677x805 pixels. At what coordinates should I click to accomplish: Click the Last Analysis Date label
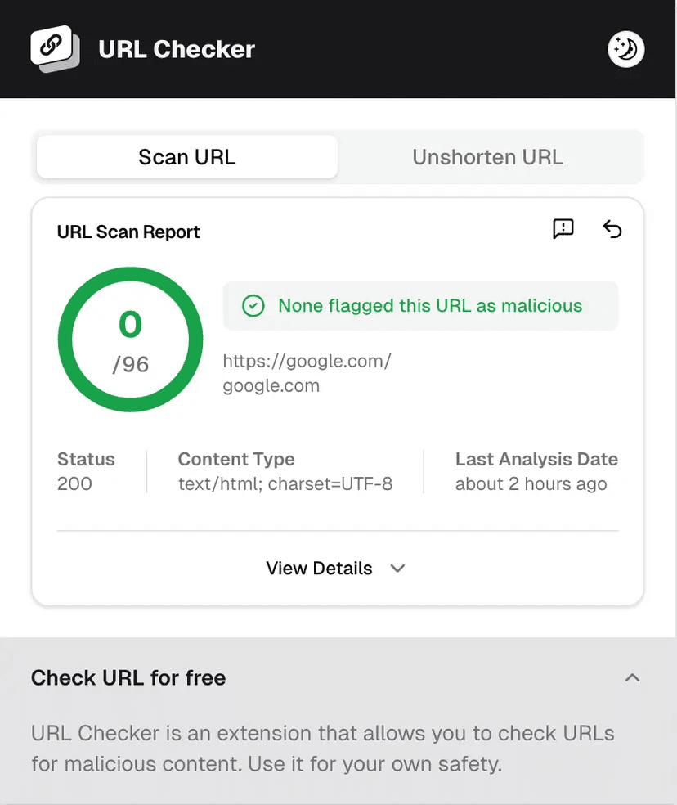point(536,459)
